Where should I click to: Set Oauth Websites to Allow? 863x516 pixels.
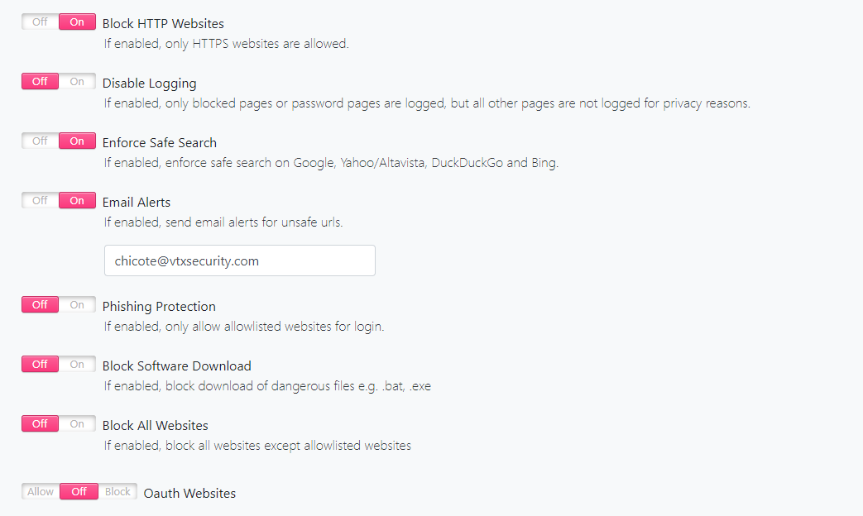(x=40, y=491)
